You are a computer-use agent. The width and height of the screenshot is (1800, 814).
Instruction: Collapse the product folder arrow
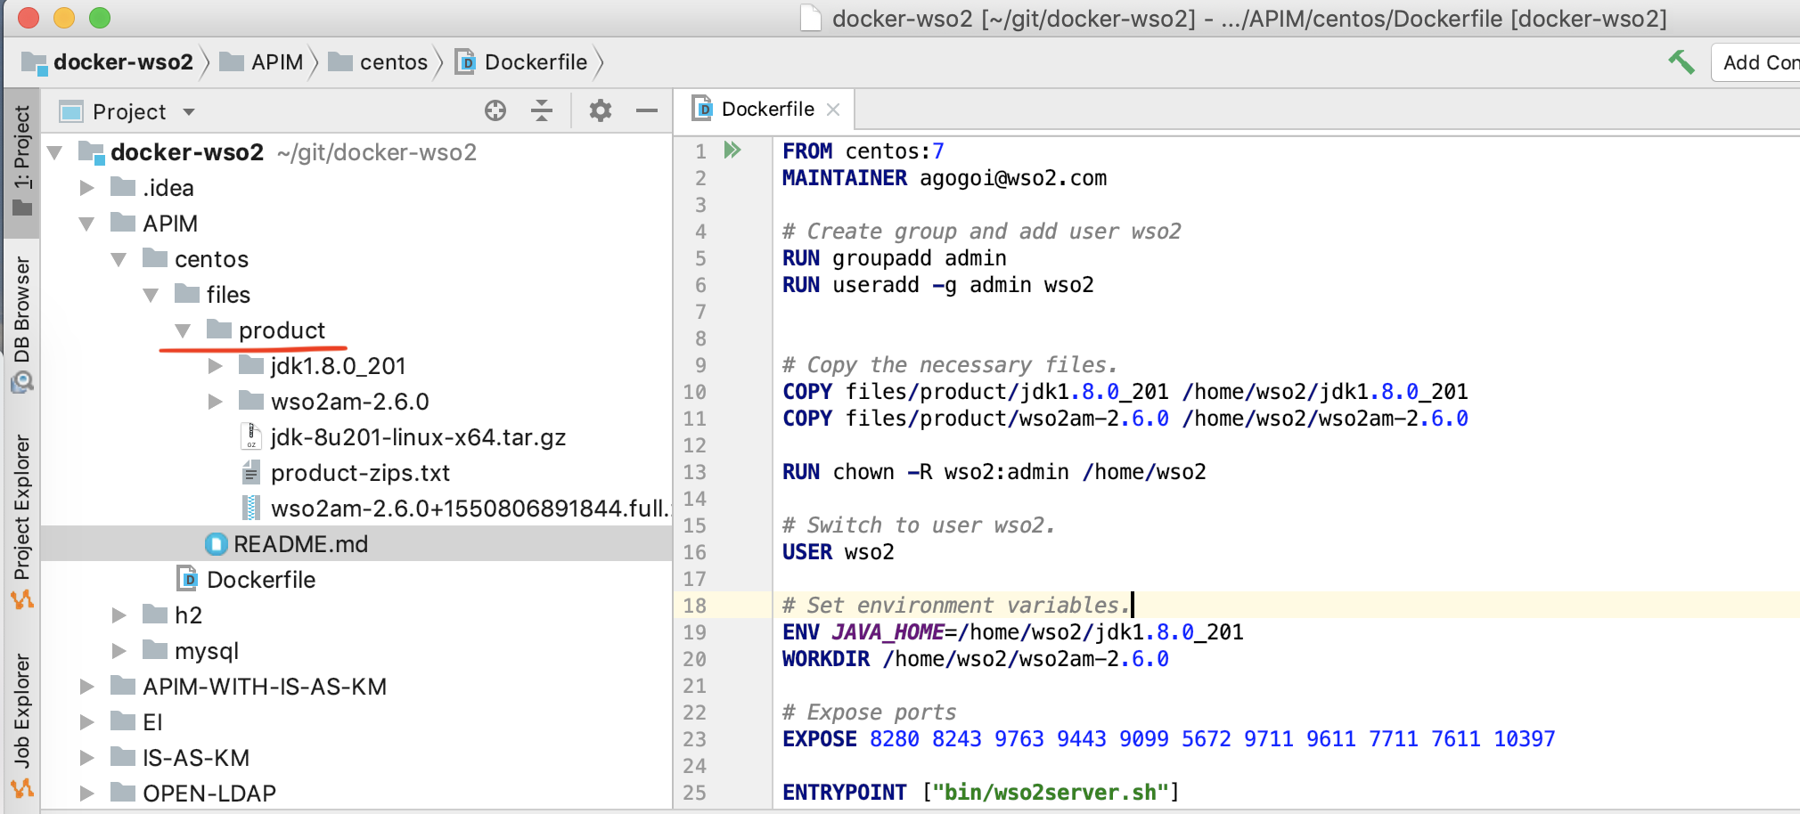(183, 330)
